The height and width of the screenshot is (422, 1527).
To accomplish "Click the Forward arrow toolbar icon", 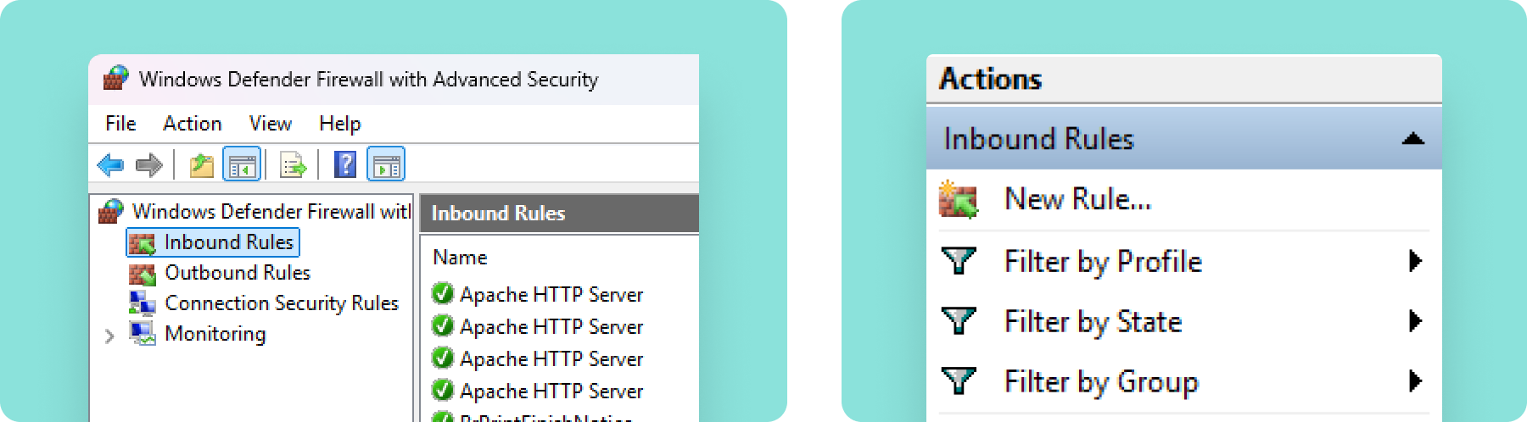I will click(148, 164).
